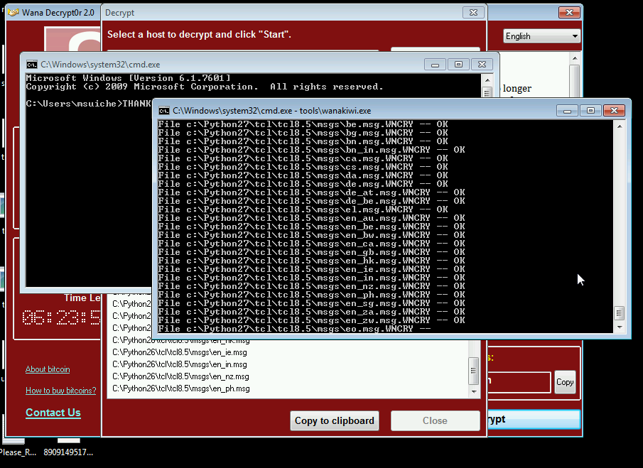Click the bn_in.msg.WNCRY line in the wanakiwi console
The width and height of the screenshot is (643, 468).
[x=312, y=150]
